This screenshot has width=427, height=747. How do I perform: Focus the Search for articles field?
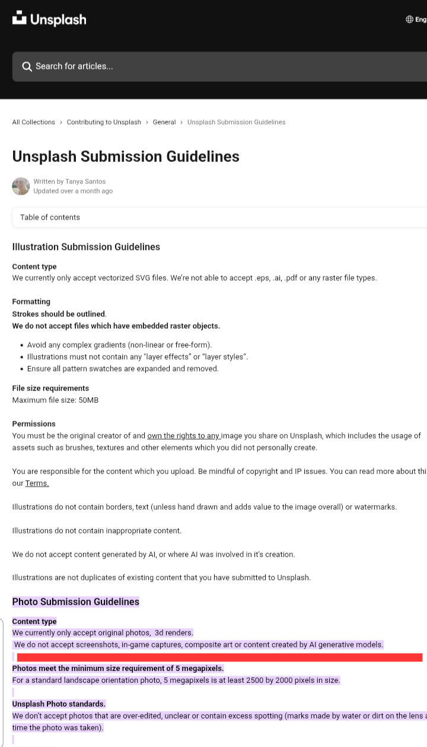coord(225,66)
